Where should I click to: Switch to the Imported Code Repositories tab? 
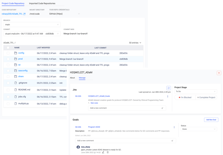pyautogui.click(x=42, y=3)
